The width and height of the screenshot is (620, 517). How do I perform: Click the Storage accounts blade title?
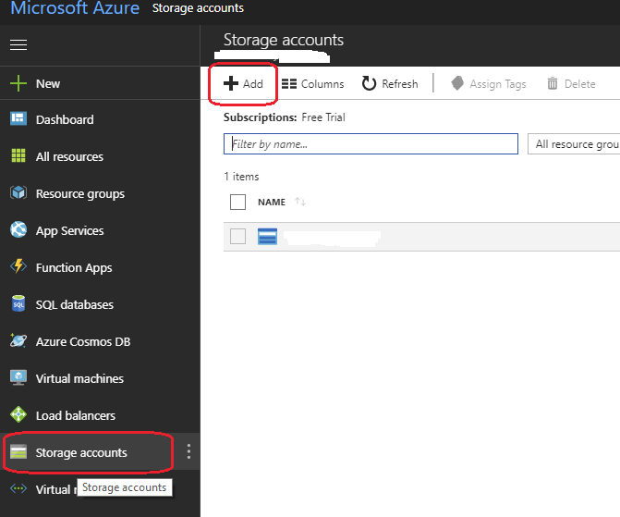coord(284,40)
